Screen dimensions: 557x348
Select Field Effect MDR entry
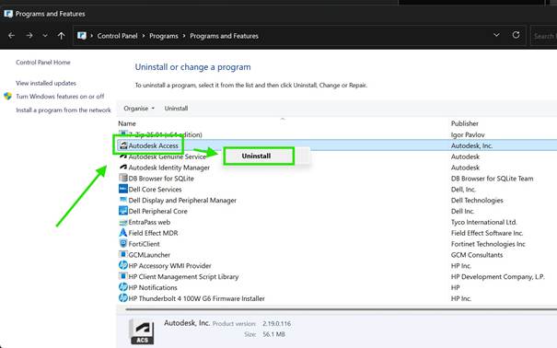153,233
